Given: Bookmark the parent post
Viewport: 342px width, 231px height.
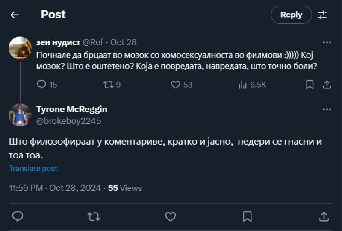Looking at the screenshot, I should (x=310, y=85).
